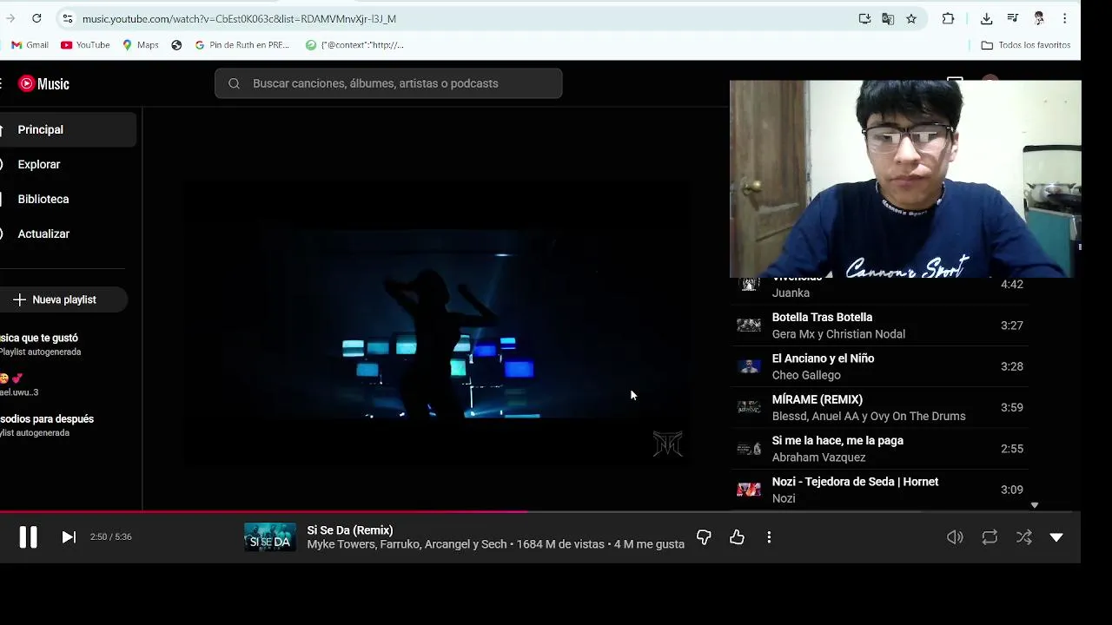Viewport: 1112px width, 625px height.
Task: Dislike Si Se Da (Remix)
Action: pyautogui.click(x=704, y=537)
